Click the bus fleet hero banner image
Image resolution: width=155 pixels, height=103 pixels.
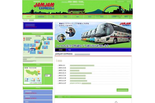click(93, 35)
